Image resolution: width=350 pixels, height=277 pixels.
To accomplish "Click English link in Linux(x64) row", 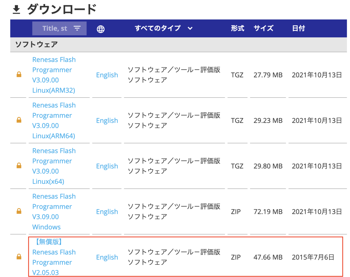I will click(107, 166).
